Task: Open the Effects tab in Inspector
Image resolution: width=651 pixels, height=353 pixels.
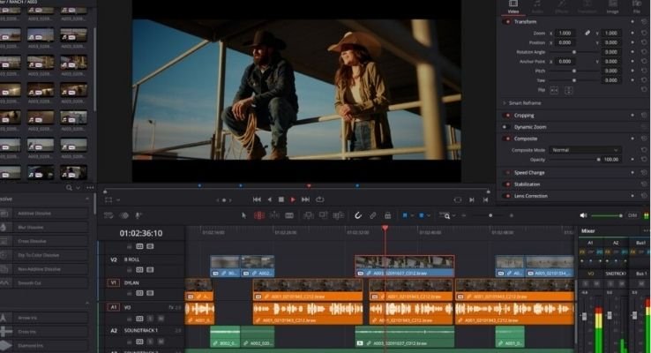Action: point(562,6)
